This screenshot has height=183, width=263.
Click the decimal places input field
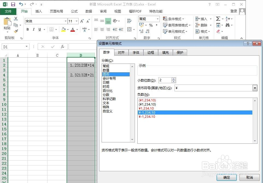point(165,80)
